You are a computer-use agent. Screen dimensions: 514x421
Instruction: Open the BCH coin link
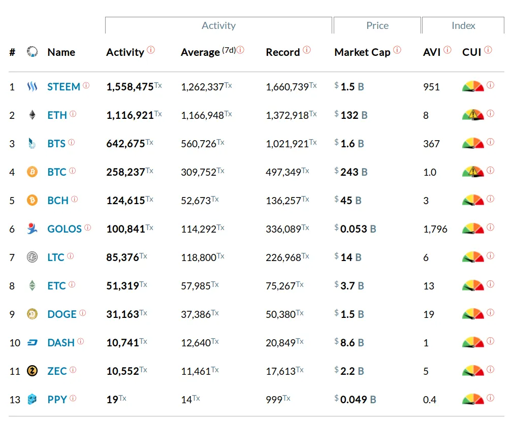coord(58,201)
